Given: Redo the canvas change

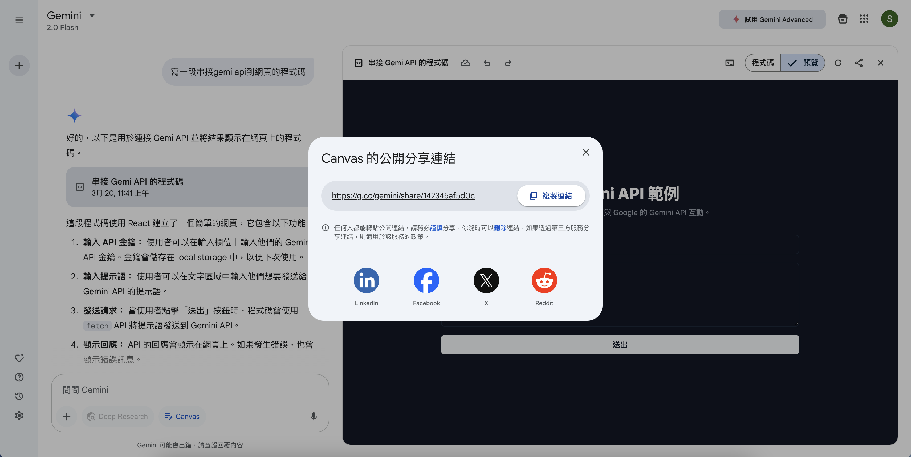Looking at the screenshot, I should click(508, 63).
